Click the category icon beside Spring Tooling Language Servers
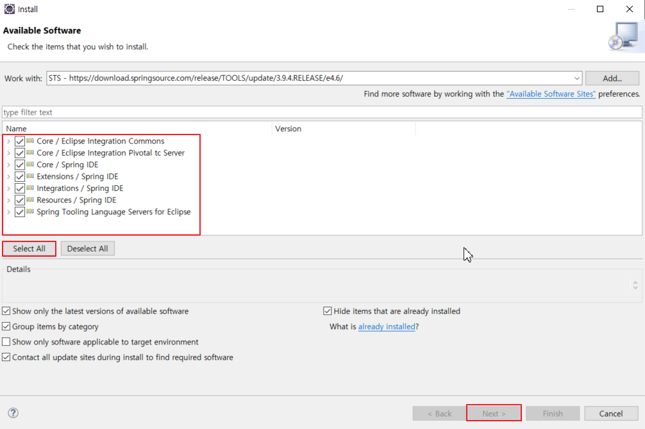This screenshot has width=645, height=429. (30, 212)
